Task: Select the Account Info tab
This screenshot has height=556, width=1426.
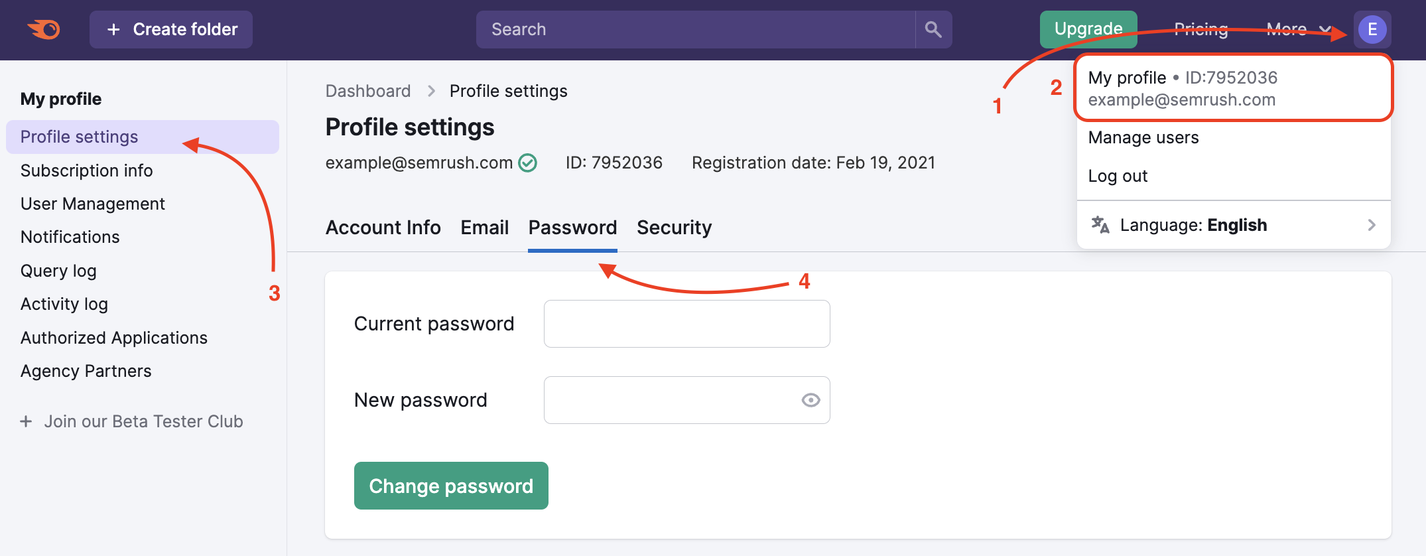Action: tap(383, 227)
